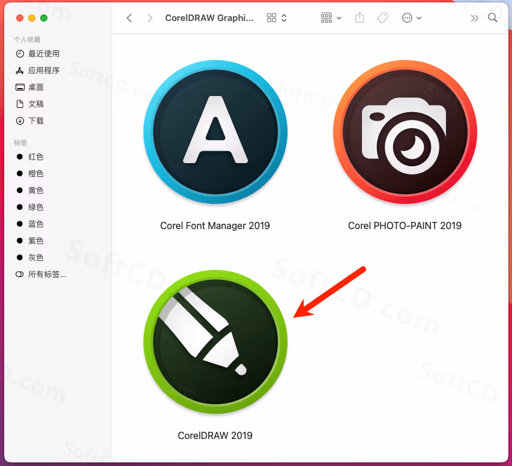
Task: Open 应用程序 in the sidebar
Action: [38, 71]
